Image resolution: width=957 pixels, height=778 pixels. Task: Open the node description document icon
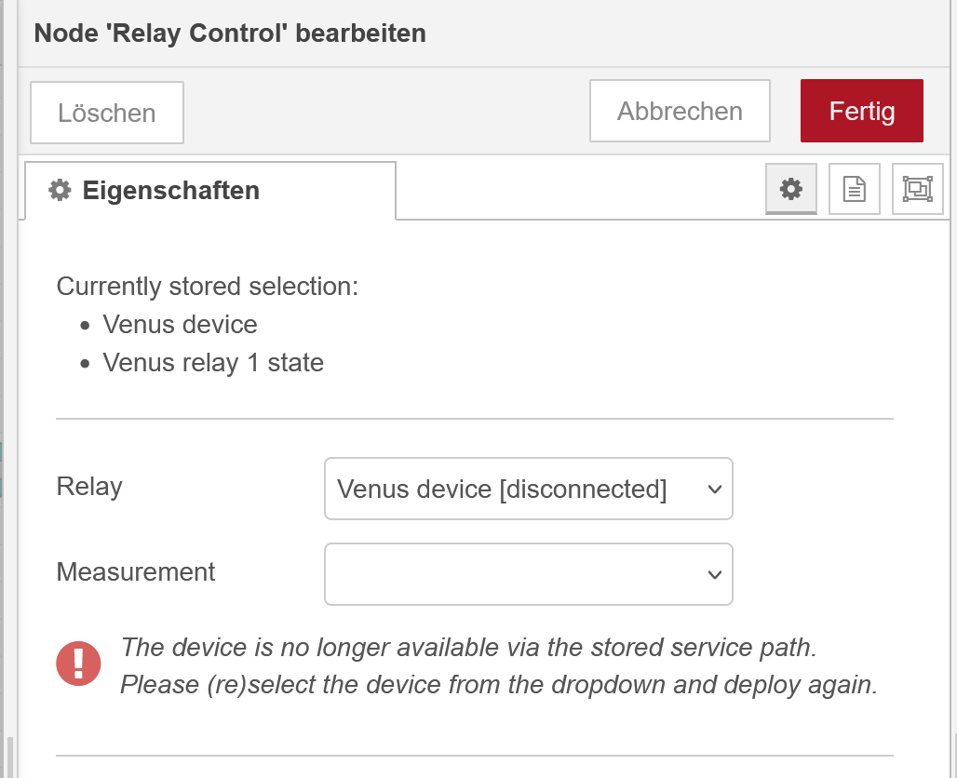point(854,189)
